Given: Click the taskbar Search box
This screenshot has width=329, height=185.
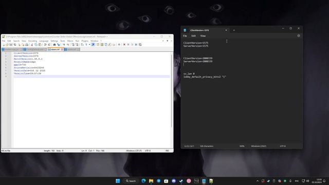Looking at the screenshot, I should (131, 181).
